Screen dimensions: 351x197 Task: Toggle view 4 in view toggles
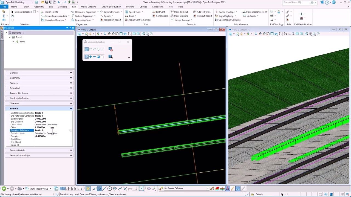pyautogui.click(x=70, y=189)
